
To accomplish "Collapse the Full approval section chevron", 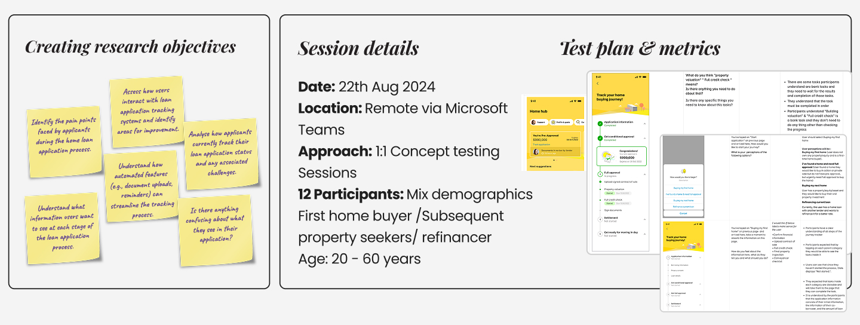I will pyautogui.click(x=644, y=174).
